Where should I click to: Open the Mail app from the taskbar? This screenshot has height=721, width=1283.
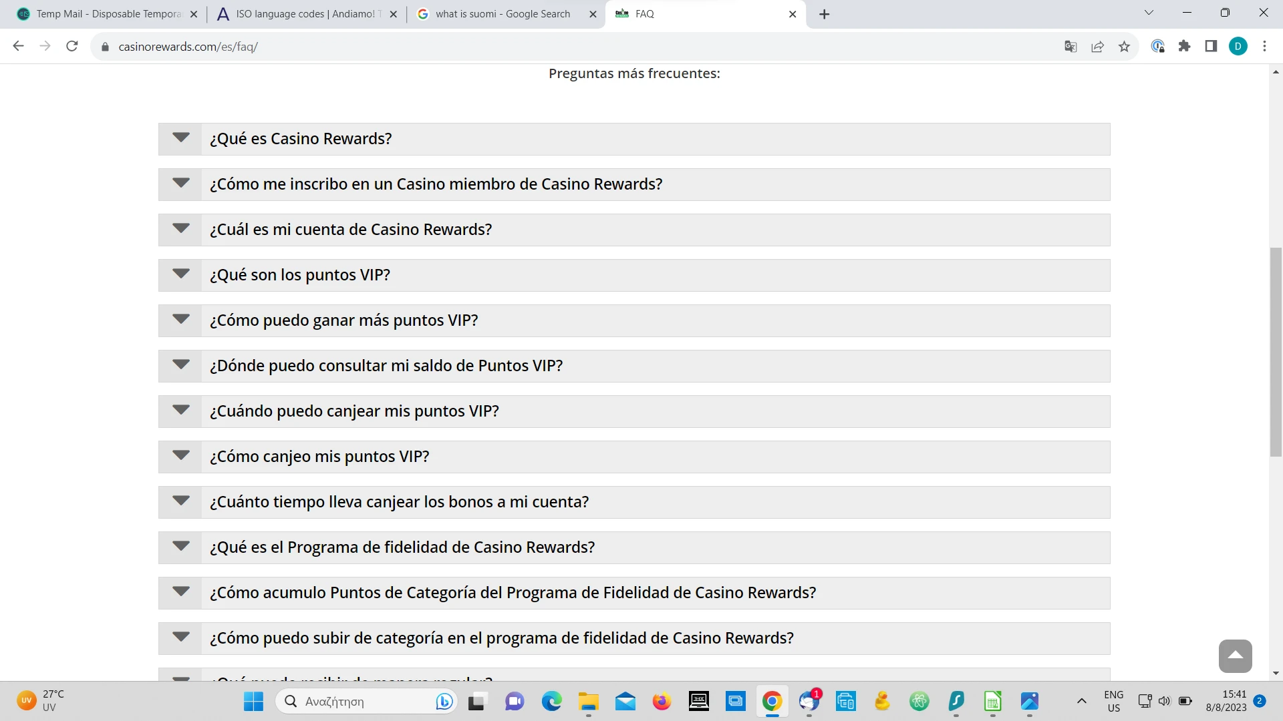click(x=625, y=702)
